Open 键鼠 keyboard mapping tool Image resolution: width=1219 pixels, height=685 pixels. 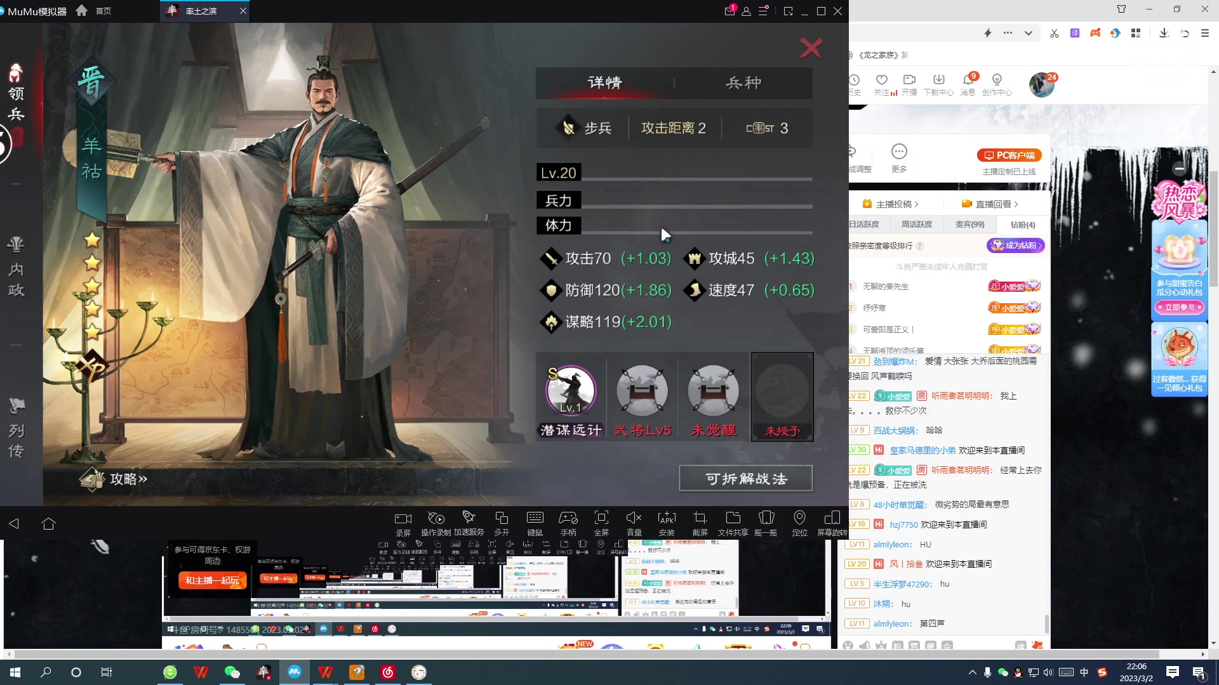click(535, 519)
